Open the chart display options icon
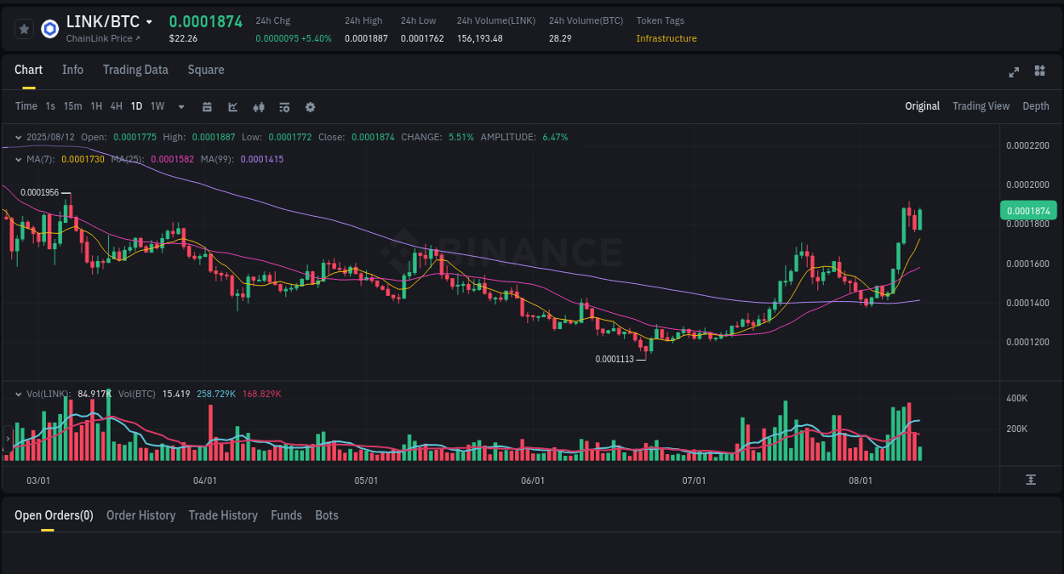 click(x=284, y=106)
